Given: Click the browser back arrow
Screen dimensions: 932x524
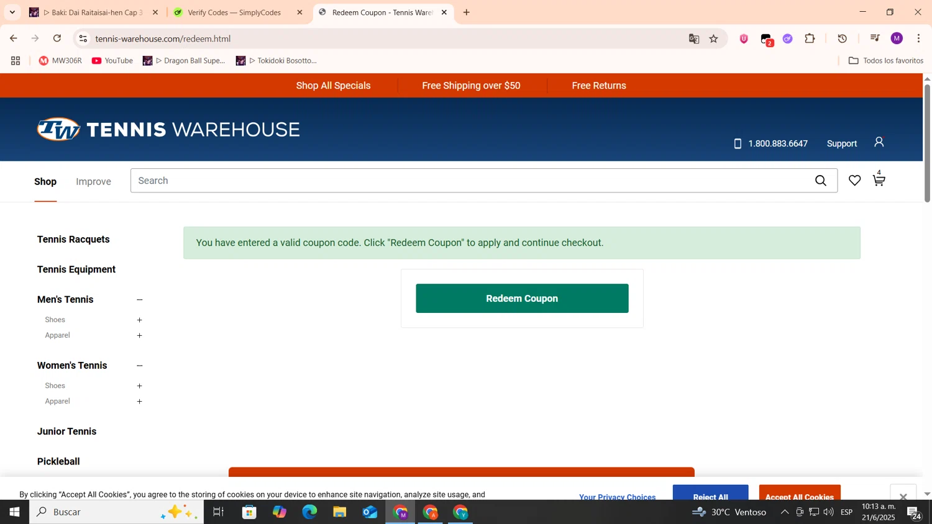Looking at the screenshot, I should coord(13,38).
